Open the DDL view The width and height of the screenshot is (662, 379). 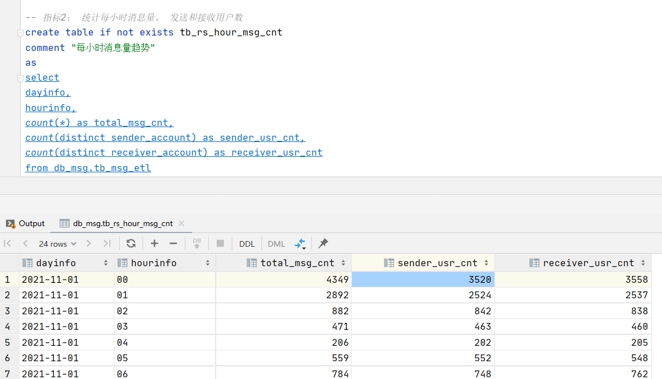[247, 244]
